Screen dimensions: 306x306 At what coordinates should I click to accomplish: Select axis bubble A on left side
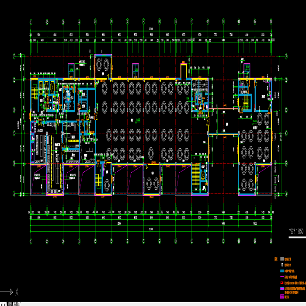click(14, 194)
